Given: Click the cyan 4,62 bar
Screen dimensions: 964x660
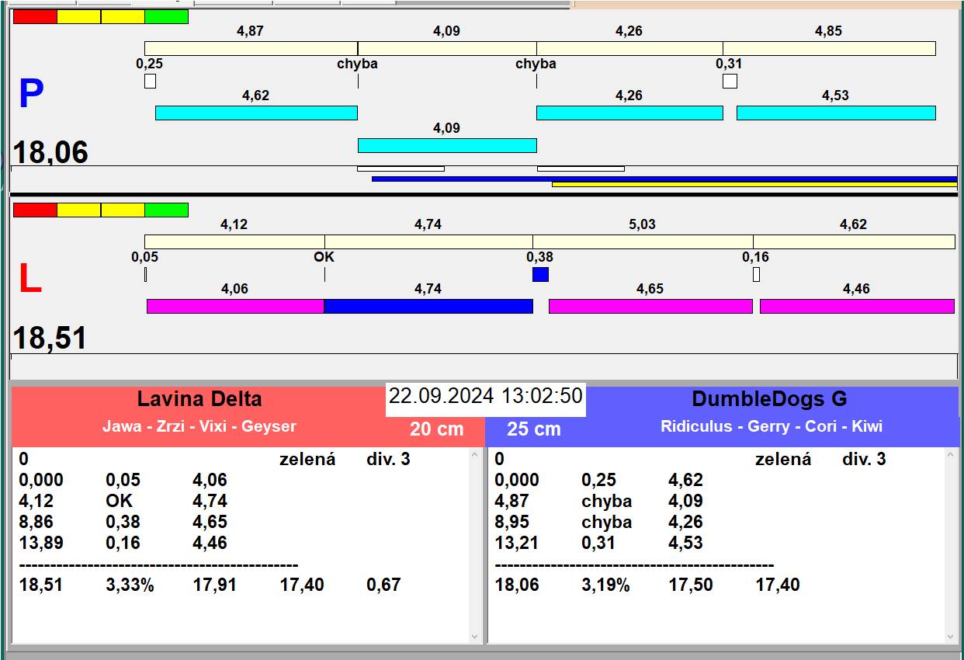Looking at the screenshot, I should pos(256,113).
